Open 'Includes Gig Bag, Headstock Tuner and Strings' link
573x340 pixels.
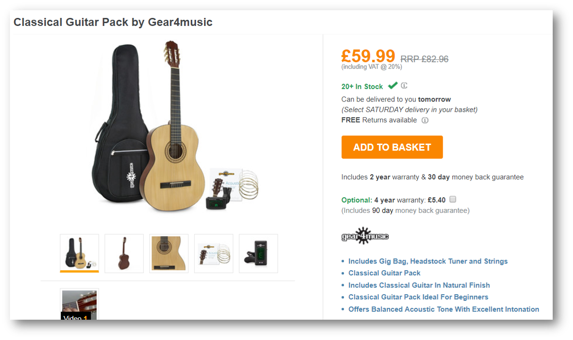click(x=428, y=261)
